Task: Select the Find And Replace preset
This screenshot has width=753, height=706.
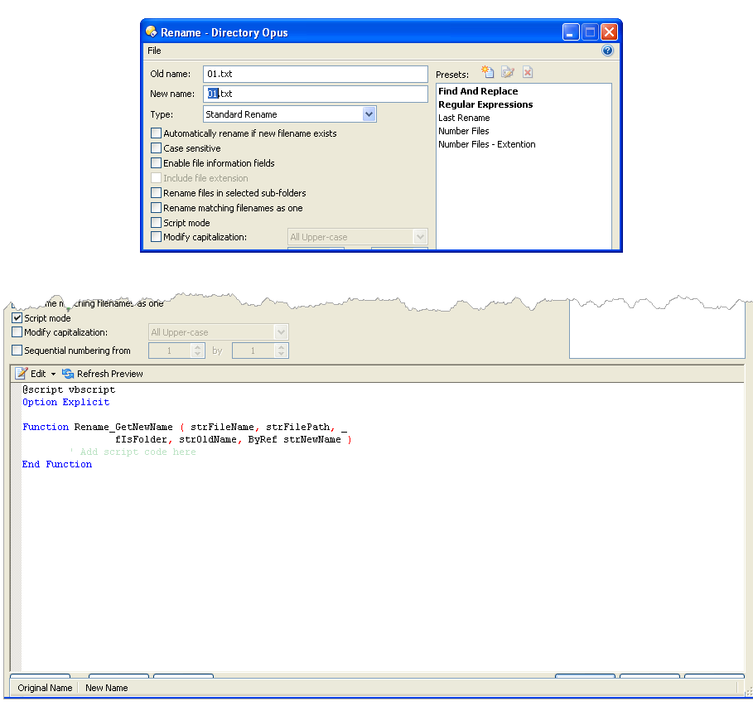Action: [x=478, y=91]
